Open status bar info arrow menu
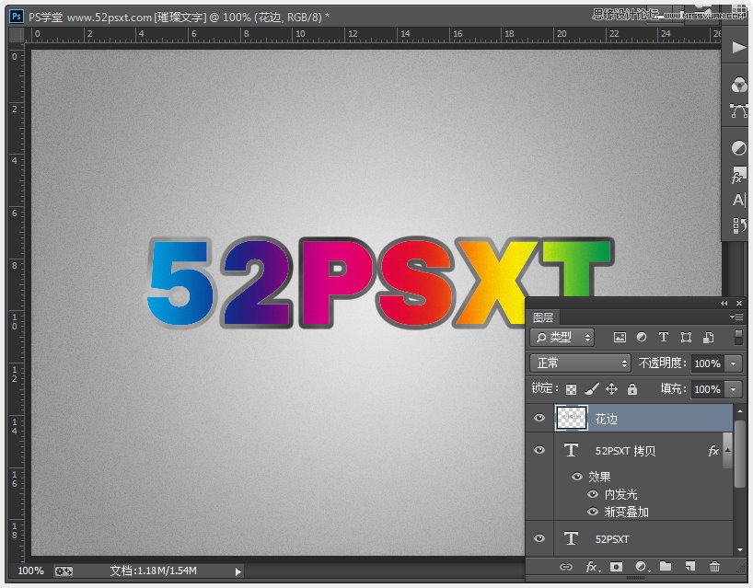Screen dimensions: 753x588 coord(237,571)
